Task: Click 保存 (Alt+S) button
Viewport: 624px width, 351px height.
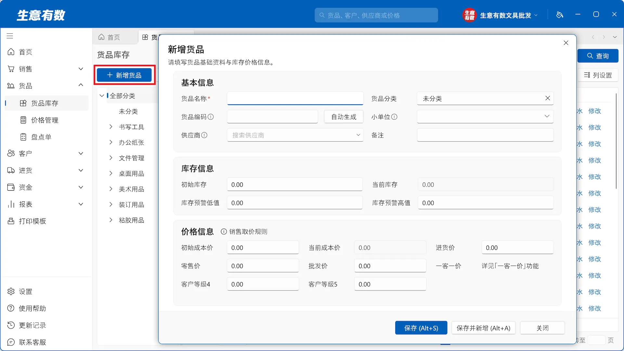Action: pos(421,328)
